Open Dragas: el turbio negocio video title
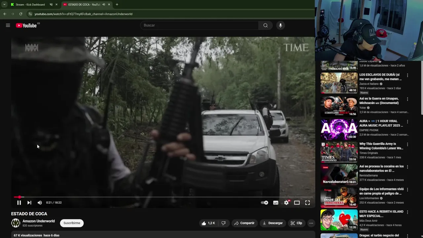 point(379,236)
